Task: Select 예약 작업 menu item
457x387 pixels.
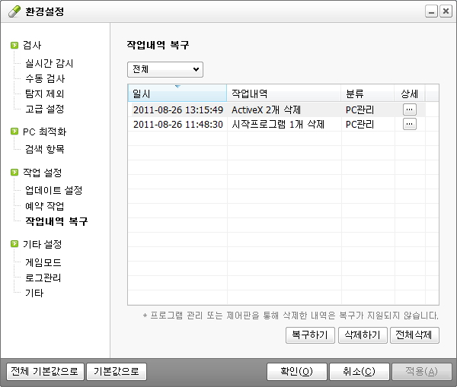Action: [45, 206]
